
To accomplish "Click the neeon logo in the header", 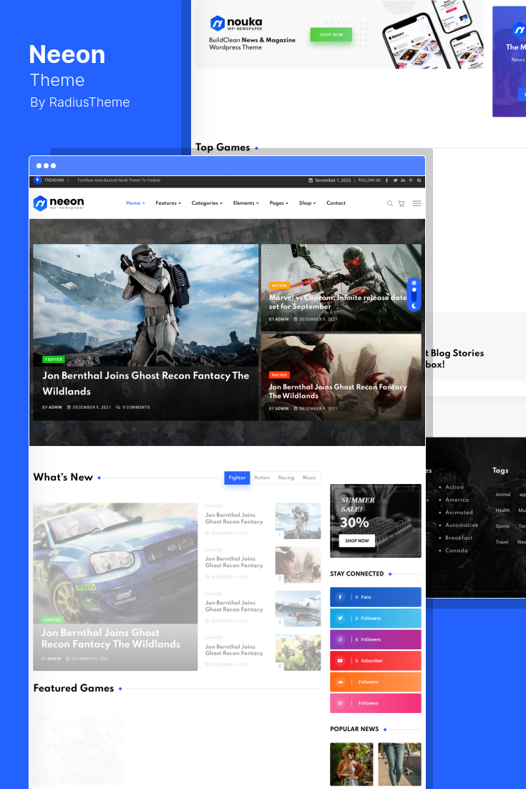I will (x=59, y=203).
